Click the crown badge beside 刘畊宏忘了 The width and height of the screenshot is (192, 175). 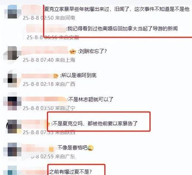(x=73, y=51)
